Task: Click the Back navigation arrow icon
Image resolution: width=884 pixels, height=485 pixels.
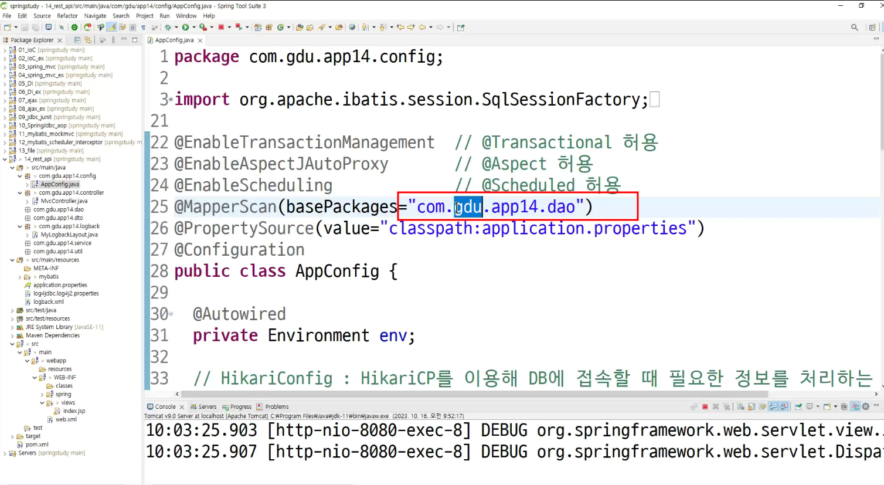Action: click(422, 27)
